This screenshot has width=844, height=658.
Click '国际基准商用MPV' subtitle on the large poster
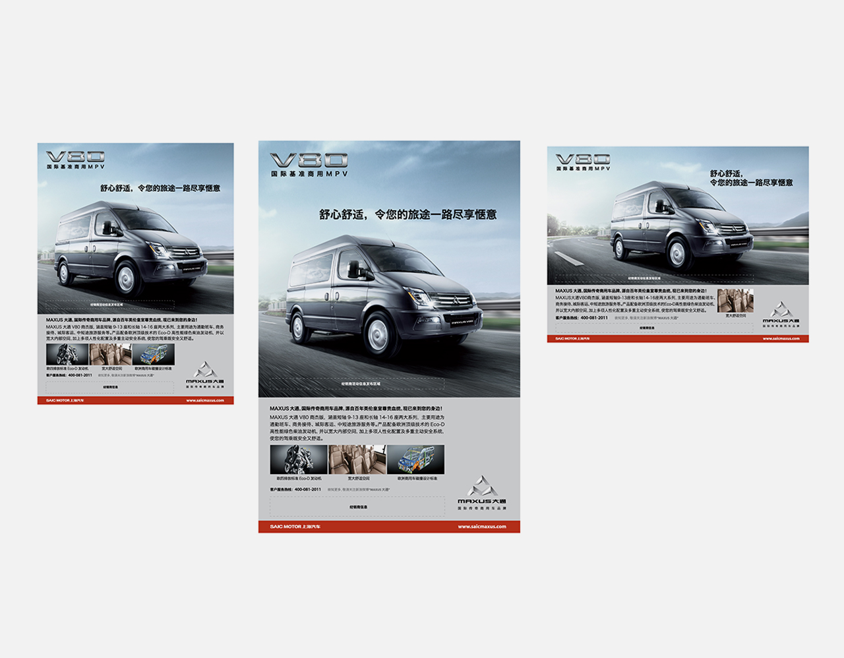coord(309,174)
